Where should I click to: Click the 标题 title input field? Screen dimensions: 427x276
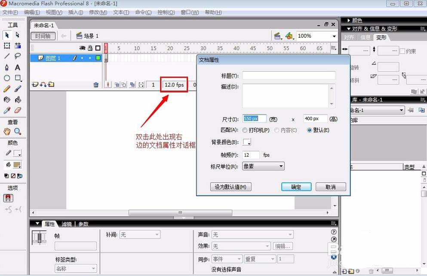(289, 76)
